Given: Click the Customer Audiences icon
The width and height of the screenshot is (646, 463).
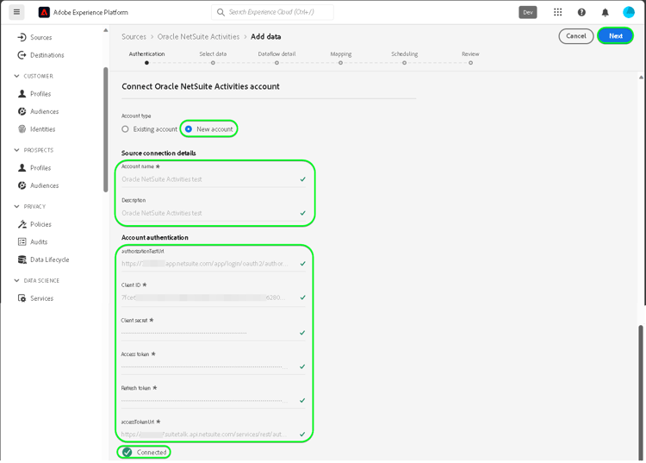Looking at the screenshot, I should [x=22, y=112].
